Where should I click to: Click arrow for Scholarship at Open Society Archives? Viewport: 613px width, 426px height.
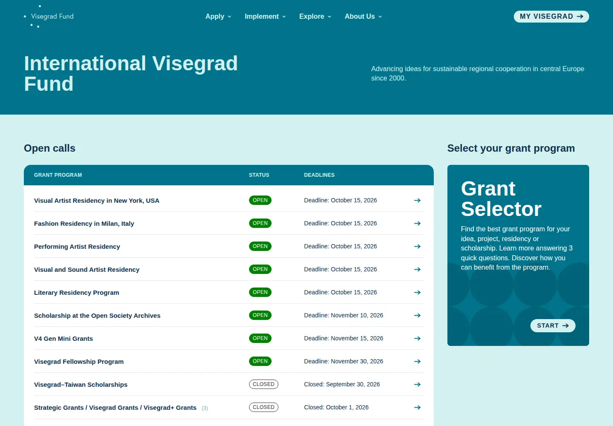pos(417,315)
